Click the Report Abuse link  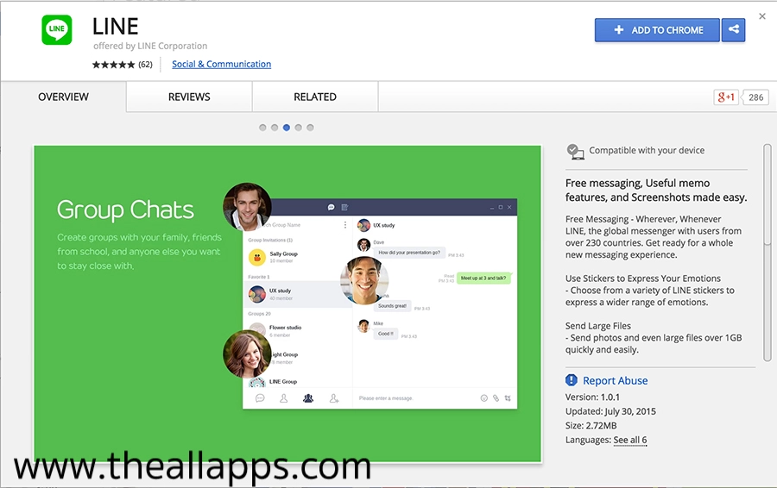[615, 380]
